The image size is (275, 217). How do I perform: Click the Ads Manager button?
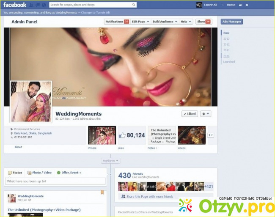231,22
